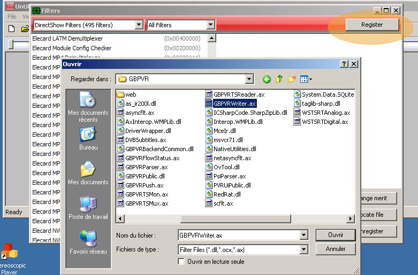Click the GBPVRTSMux.ax file icon
Screen dimensions: 418x275
[x=121, y=203]
